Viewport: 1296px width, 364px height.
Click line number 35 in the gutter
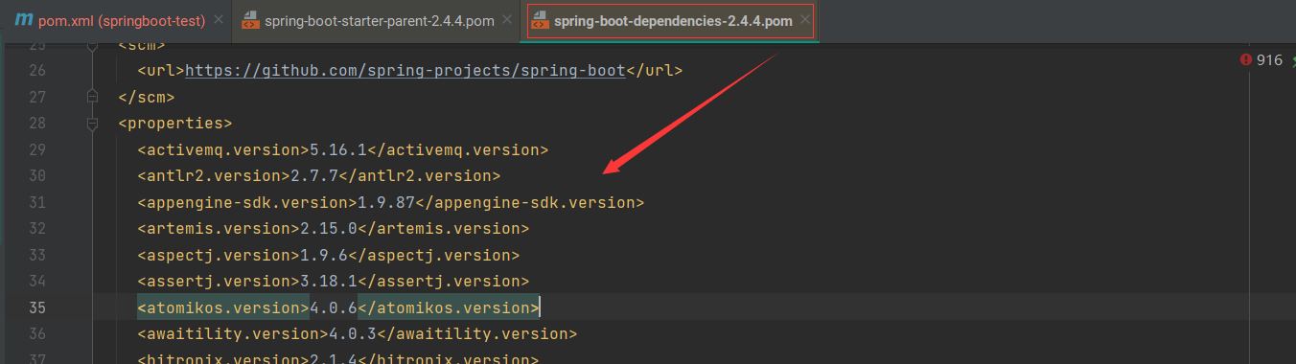coord(36,307)
